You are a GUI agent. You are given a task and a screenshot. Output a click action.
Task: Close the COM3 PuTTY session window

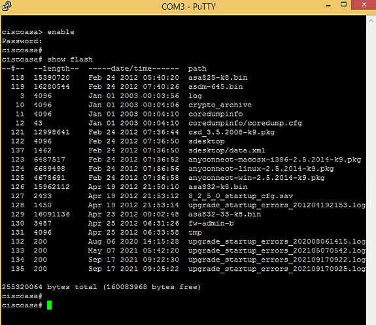(x=364, y=5)
